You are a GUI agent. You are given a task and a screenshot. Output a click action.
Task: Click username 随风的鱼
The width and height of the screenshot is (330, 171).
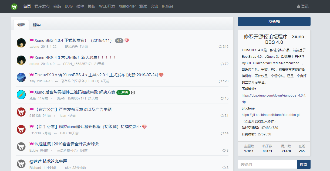(x=72, y=47)
